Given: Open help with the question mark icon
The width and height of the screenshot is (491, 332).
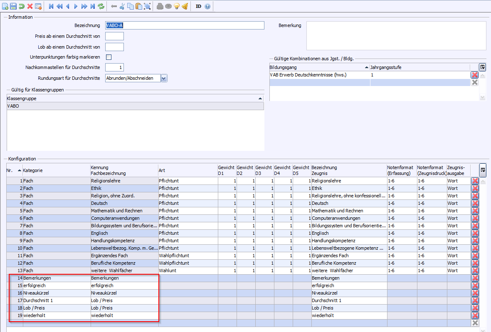Looking at the screenshot, I should pos(207,6).
